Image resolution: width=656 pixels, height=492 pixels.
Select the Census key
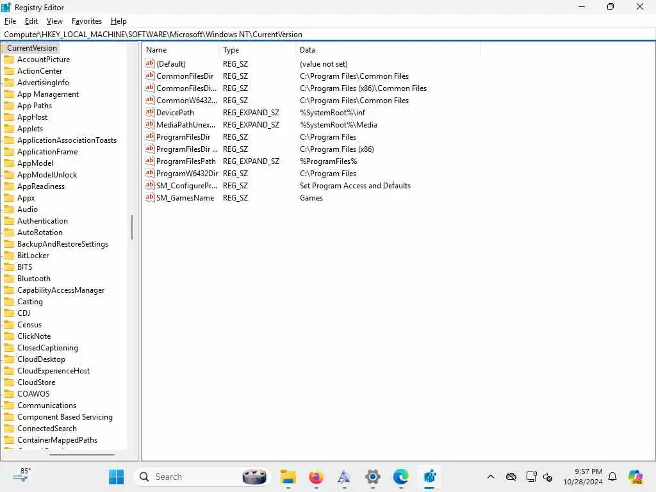(x=29, y=325)
